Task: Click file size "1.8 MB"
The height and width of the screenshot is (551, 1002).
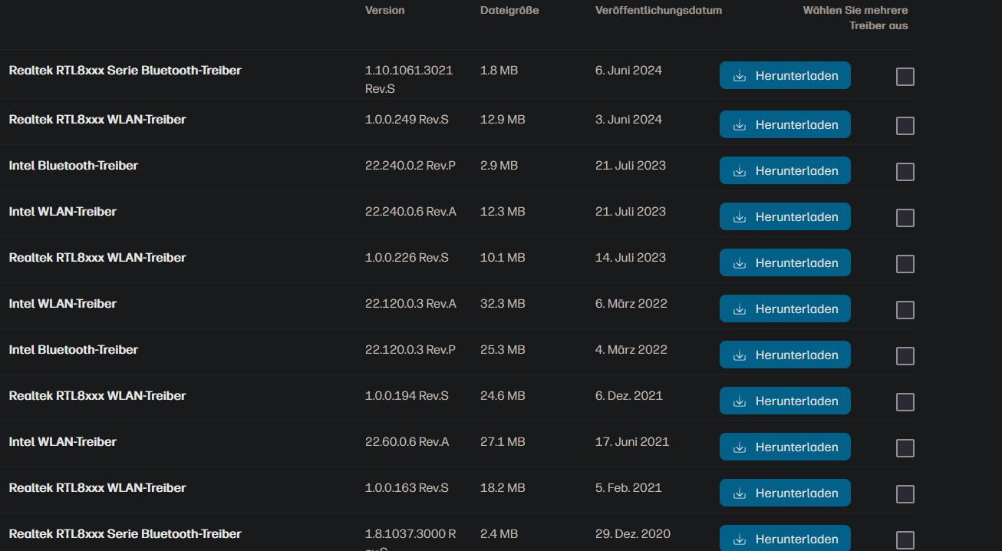Action: (499, 71)
